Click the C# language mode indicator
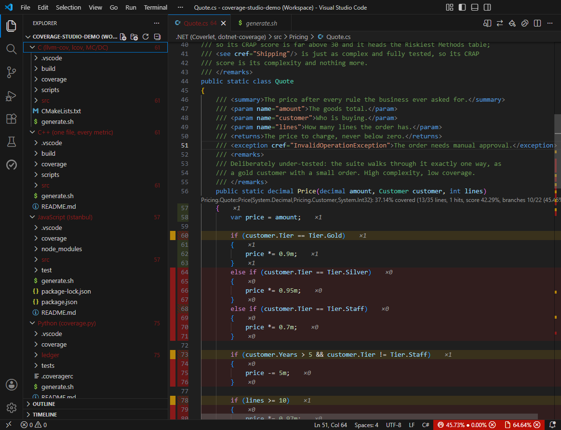Image resolution: width=561 pixels, height=430 pixels. point(426,425)
